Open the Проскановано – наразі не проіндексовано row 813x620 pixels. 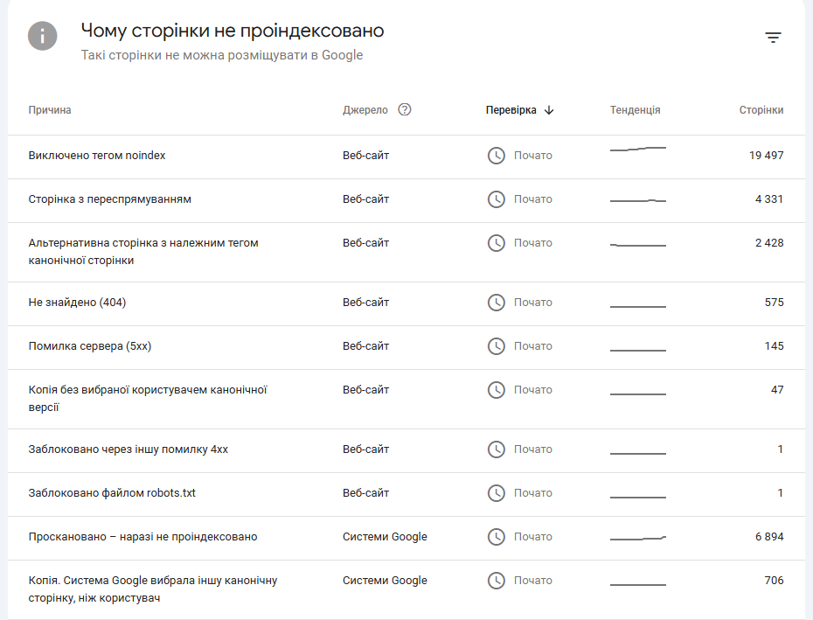point(142,537)
